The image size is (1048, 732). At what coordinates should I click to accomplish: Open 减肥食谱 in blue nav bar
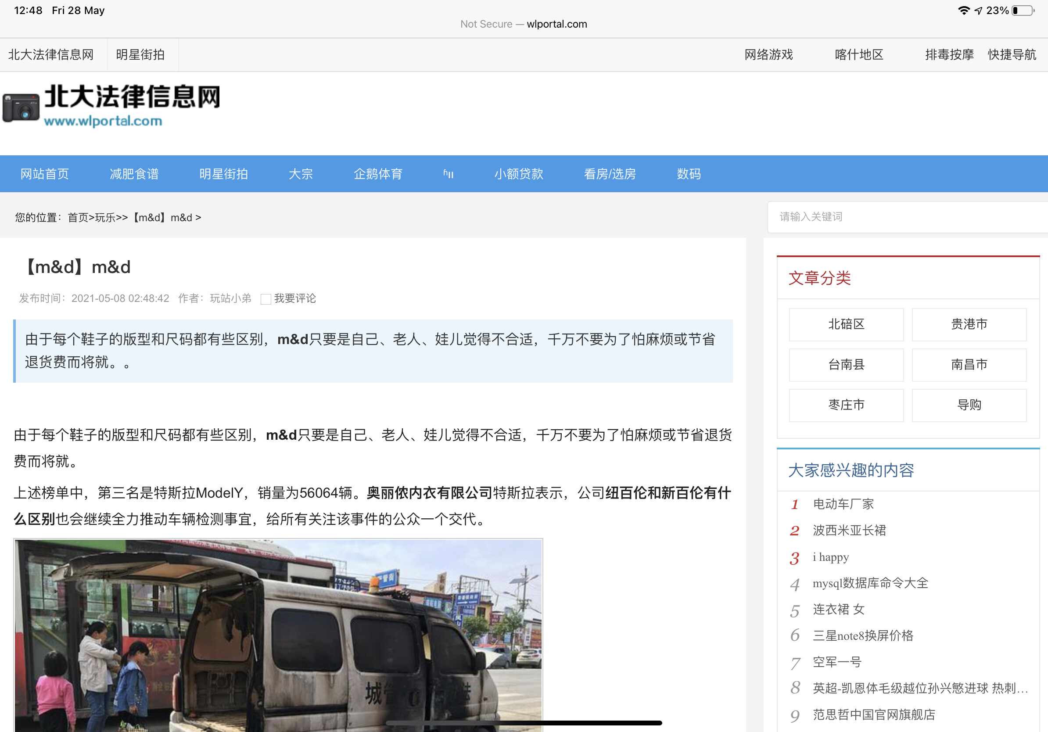tap(134, 174)
